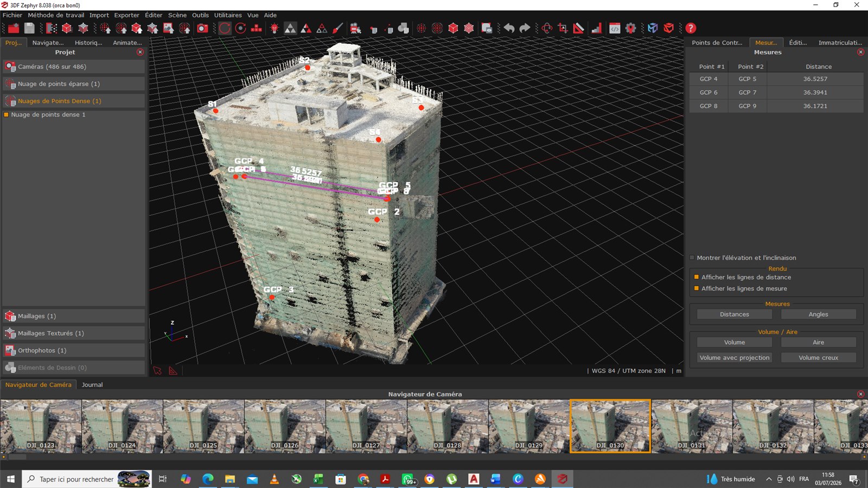
Task: Open the crop bounding box tool
Action: coord(563,28)
